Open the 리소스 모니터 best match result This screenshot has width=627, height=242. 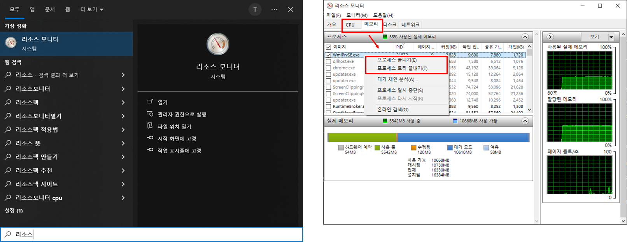(x=67, y=43)
